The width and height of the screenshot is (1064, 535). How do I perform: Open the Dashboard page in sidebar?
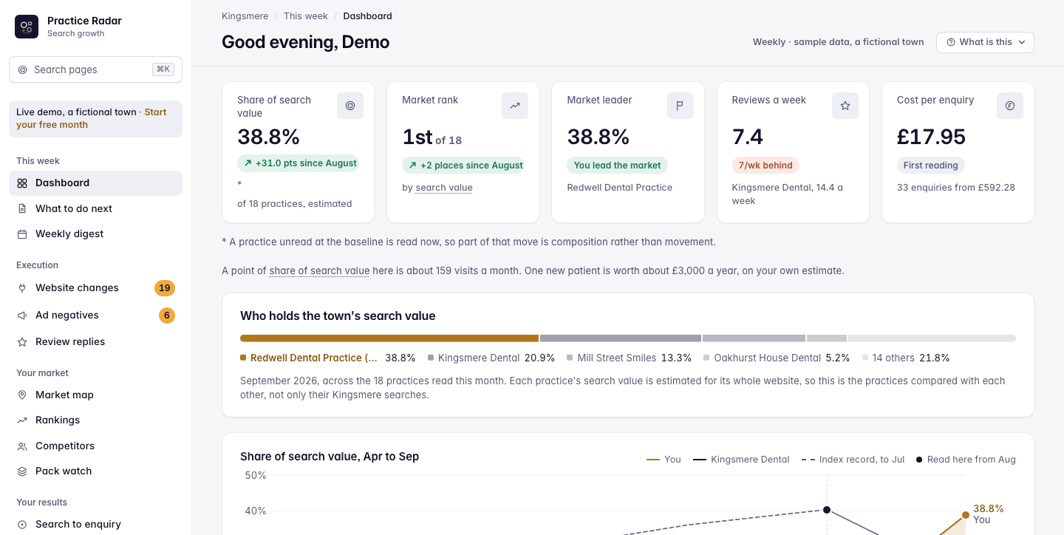tap(95, 183)
